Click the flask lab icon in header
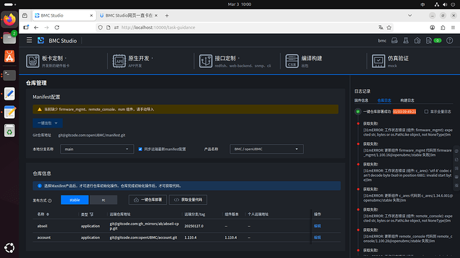 pos(406,41)
